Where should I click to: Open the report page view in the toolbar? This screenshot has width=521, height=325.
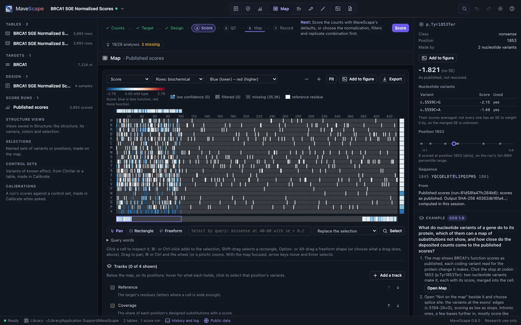[350, 9]
